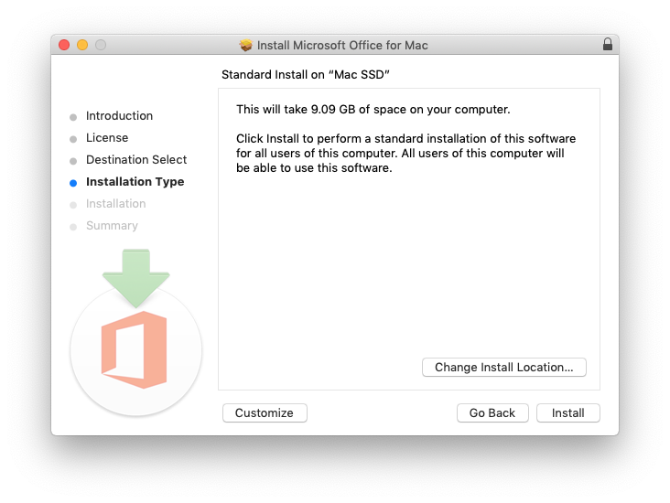Click the gray bullet beside License
670x503 pixels.
click(73, 139)
